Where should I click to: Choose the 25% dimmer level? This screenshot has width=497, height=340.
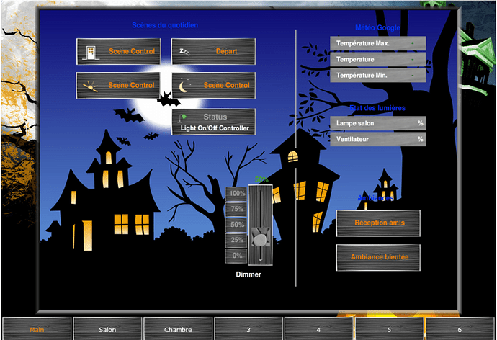(x=236, y=240)
